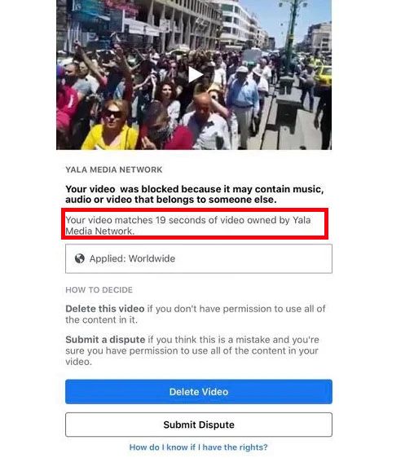
Task: Click the 'the content in it.' line
Action: (101, 319)
